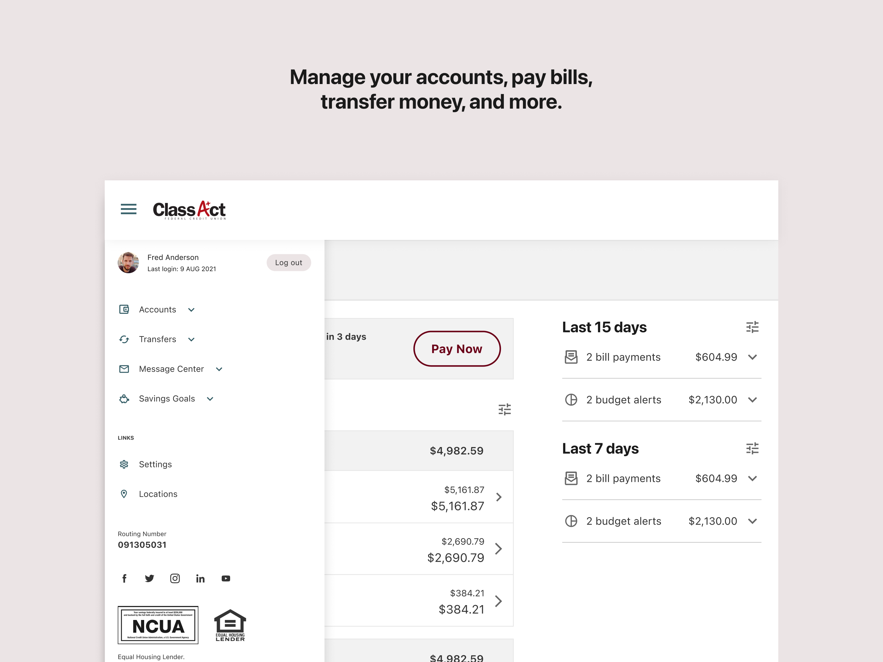This screenshot has width=883, height=662.
Task: Click the large $5,161.87 balance
Action: point(457,506)
